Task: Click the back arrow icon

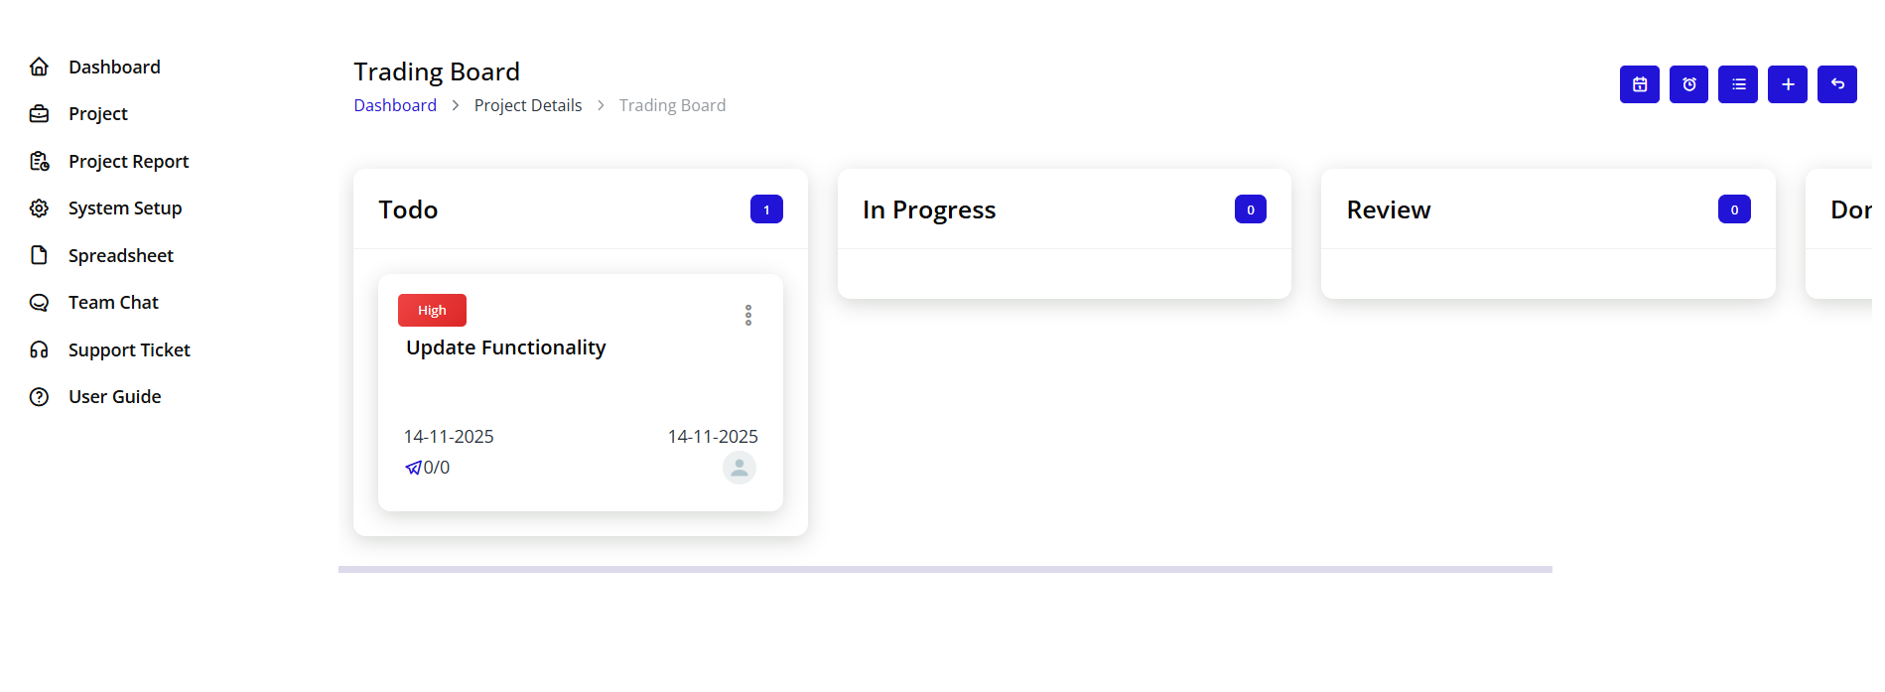Action: click(1837, 84)
